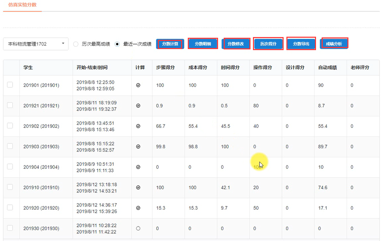
Task: Switch to the 仿真实验分数 tab
Action: pyautogui.click(x=22, y=5)
